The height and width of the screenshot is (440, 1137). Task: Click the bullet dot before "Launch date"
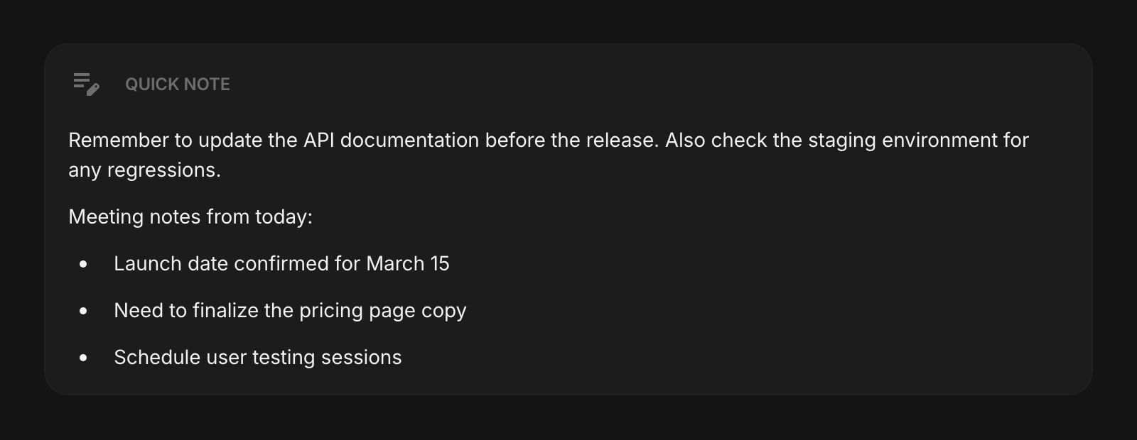(x=83, y=264)
